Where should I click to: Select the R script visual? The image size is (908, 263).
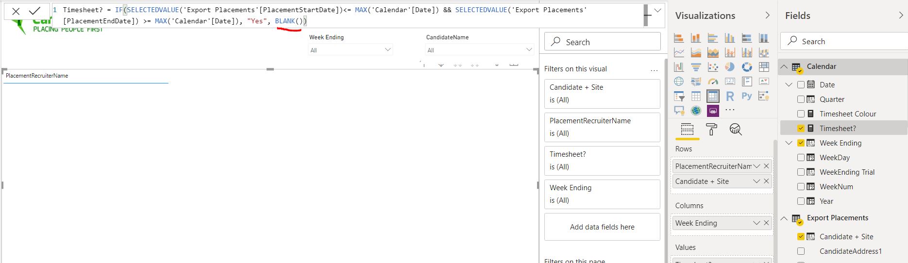[730, 96]
